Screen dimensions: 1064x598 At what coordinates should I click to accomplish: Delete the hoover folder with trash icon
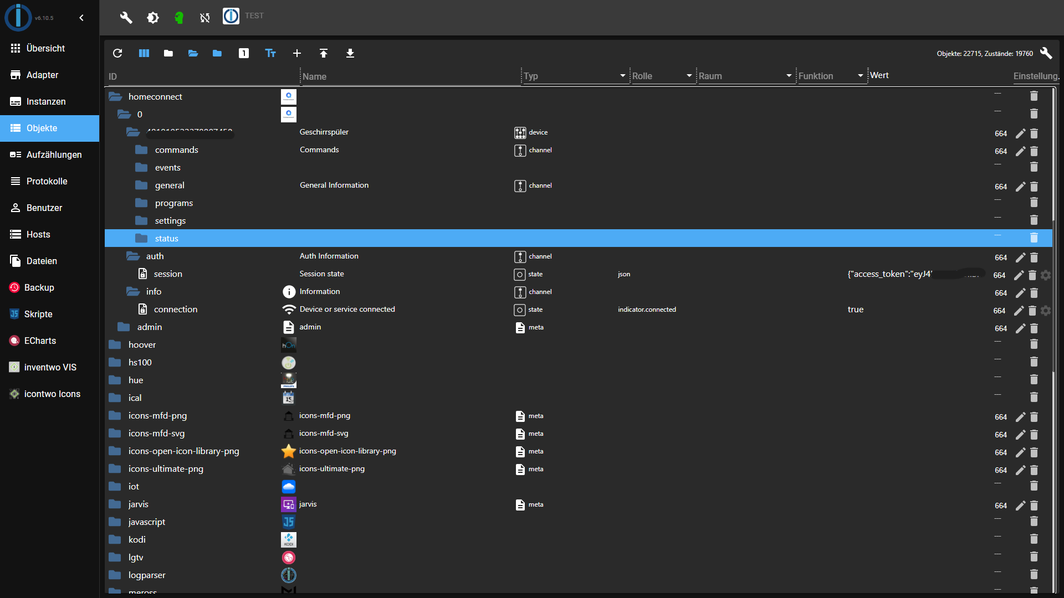1034,344
